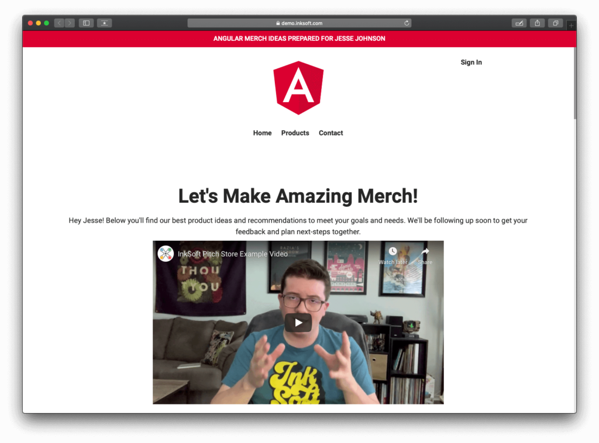Click the Hey Jesse! intro paragraph
This screenshot has height=443, width=599.
[x=298, y=226]
